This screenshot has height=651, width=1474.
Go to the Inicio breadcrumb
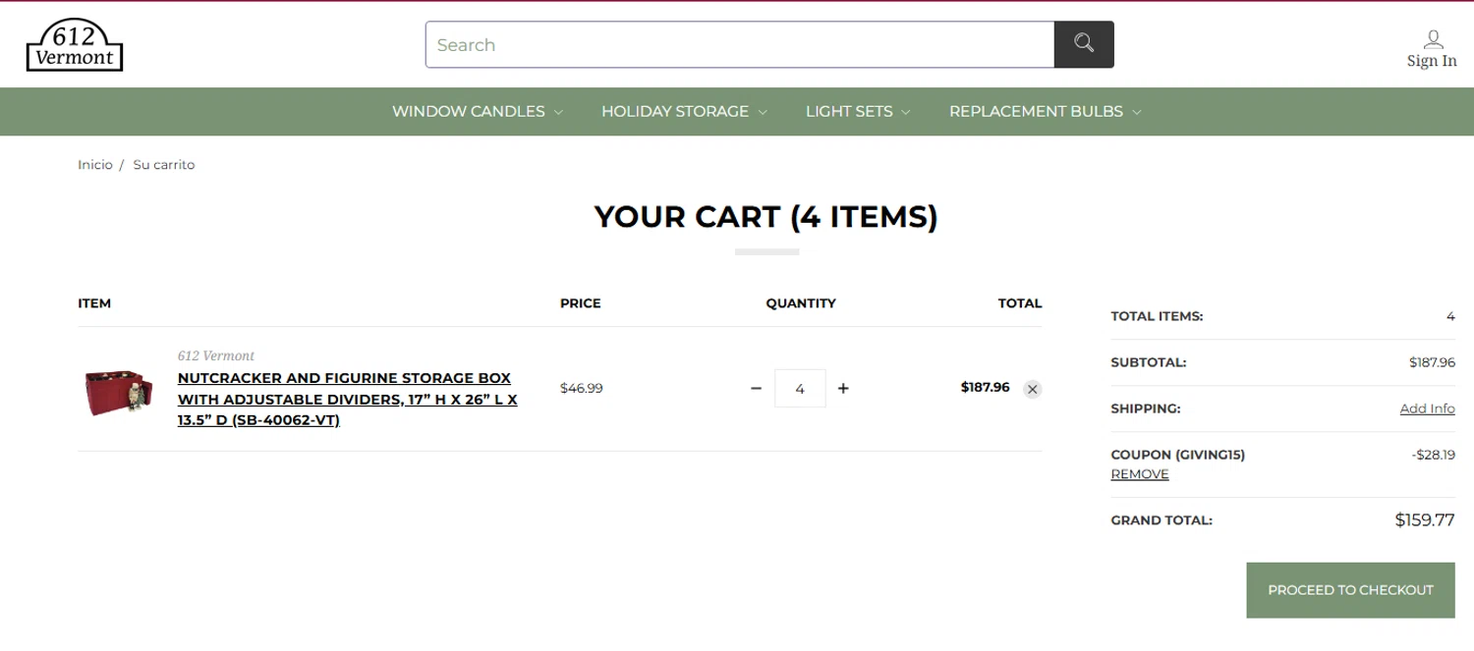click(95, 164)
